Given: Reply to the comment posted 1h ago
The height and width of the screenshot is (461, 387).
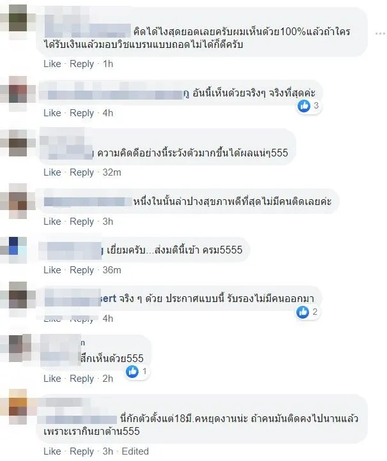Looking at the screenshot, I should click(82, 64).
